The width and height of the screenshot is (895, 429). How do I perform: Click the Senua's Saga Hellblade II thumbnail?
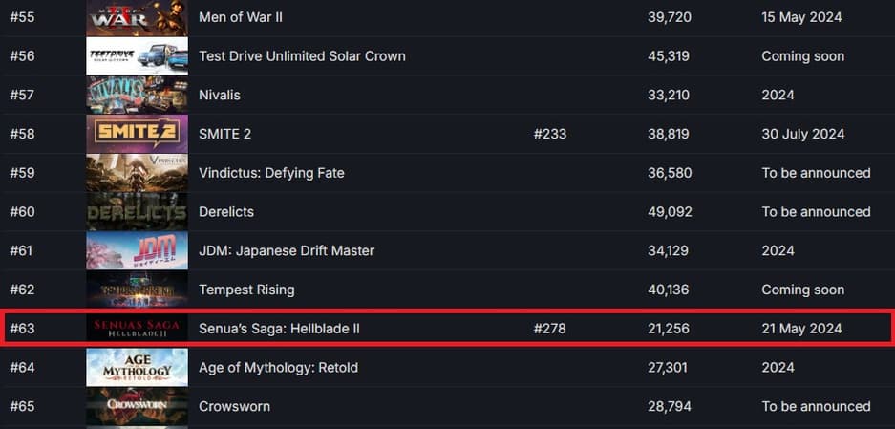point(137,329)
